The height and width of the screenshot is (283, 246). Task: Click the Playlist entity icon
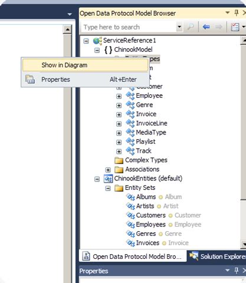(130, 141)
